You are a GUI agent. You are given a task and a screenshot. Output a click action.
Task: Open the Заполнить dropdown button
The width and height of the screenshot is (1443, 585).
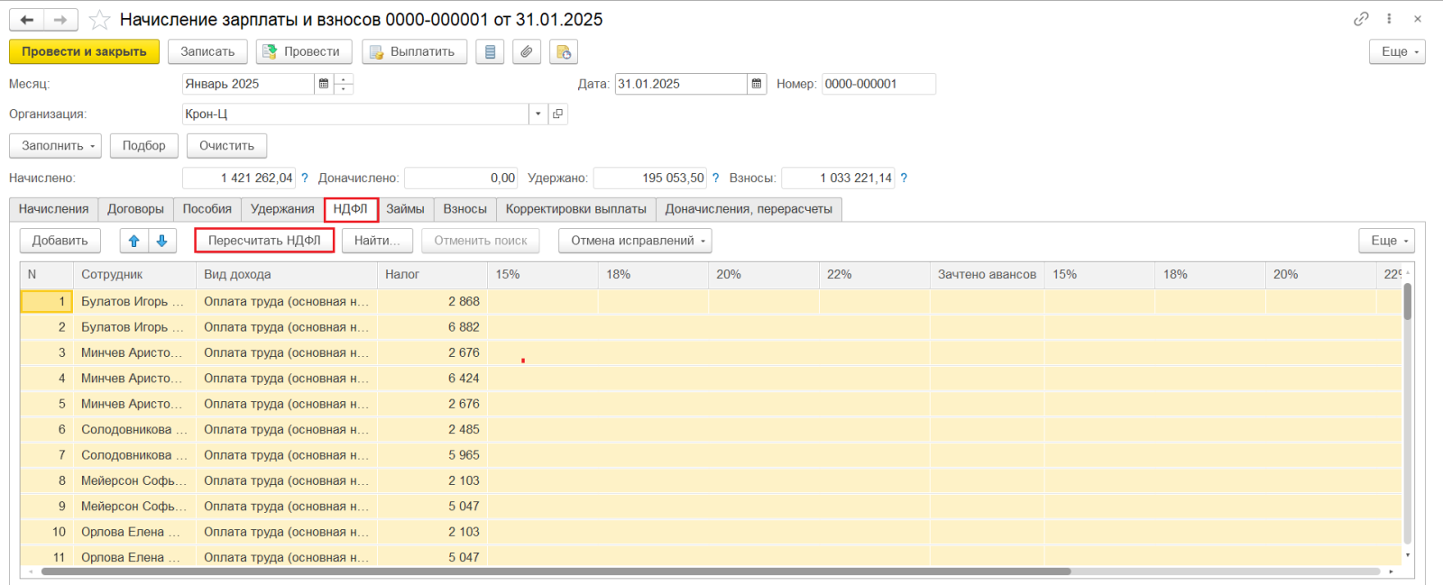click(x=55, y=146)
